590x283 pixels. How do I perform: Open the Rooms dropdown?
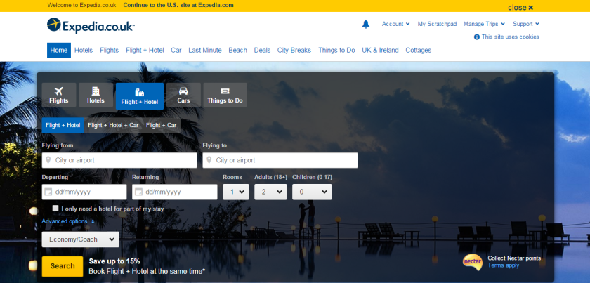tap(236, 192)
